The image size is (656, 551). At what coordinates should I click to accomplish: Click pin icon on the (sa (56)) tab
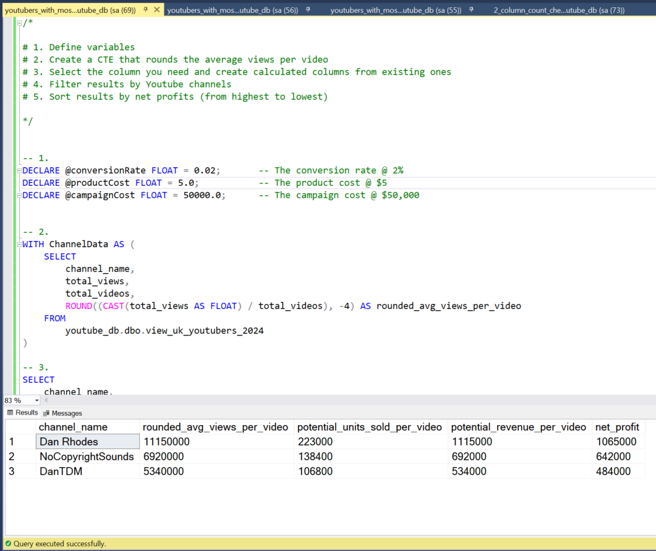coord(307,11)
